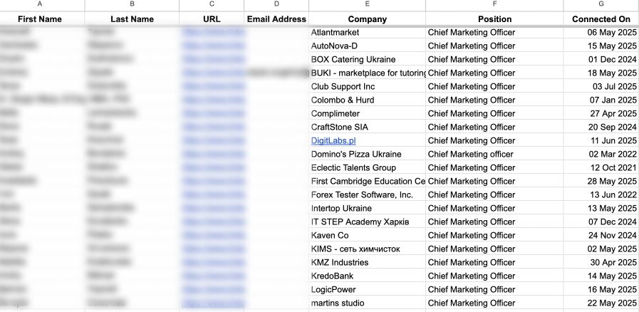Viewport: 639px width, 312px height.
Task: Select column E header letter
Action: 367,5
